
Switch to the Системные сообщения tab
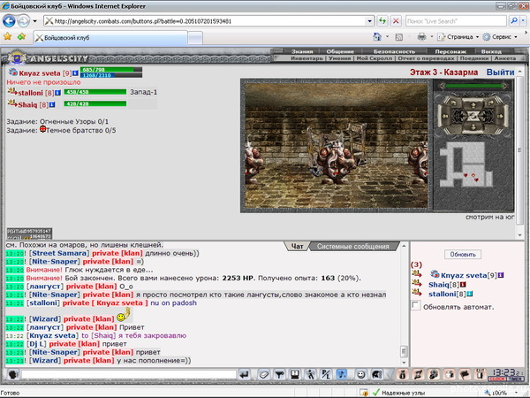point(352,247)
